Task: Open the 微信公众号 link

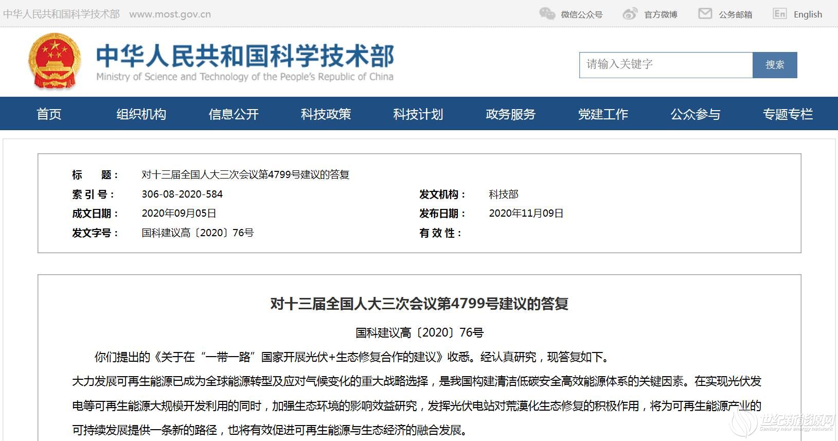Action: 581,14
